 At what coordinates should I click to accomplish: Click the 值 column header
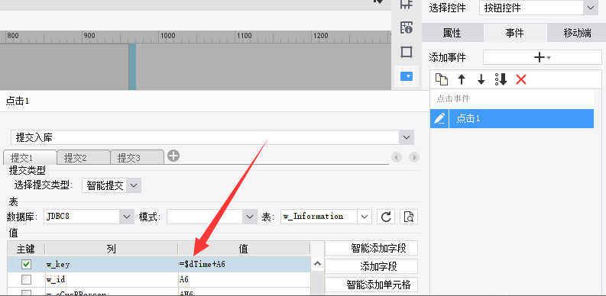(x=244, y=249)
